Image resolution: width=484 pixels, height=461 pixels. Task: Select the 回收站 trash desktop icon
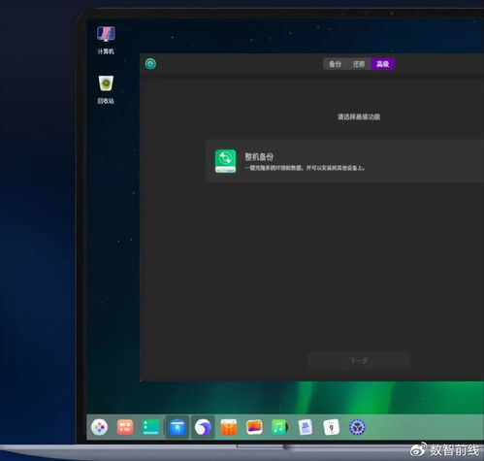point(106,89)
